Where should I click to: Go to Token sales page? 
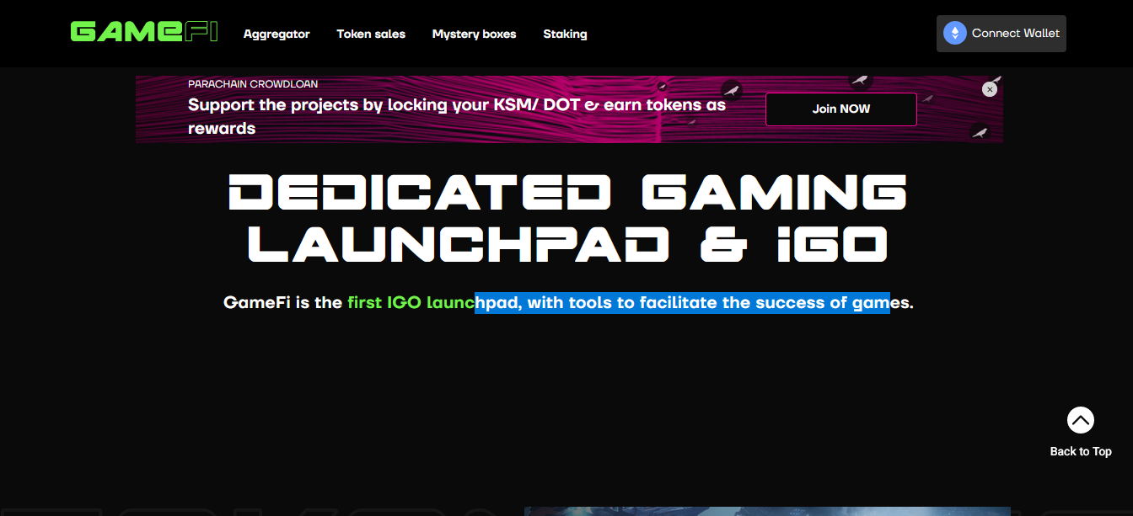[371, 35]
